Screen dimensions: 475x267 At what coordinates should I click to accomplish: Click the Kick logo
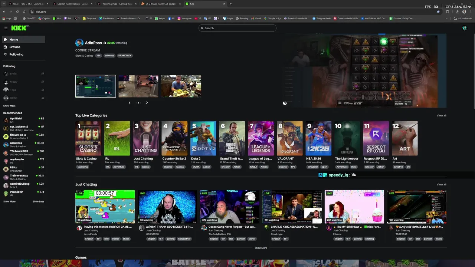(20, 28)
